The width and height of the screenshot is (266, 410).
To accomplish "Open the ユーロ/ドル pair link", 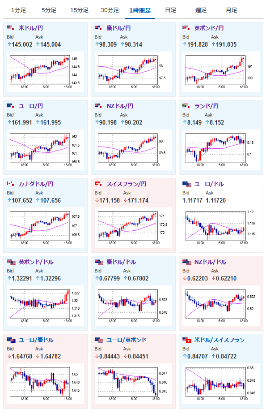I will (209, 184).
